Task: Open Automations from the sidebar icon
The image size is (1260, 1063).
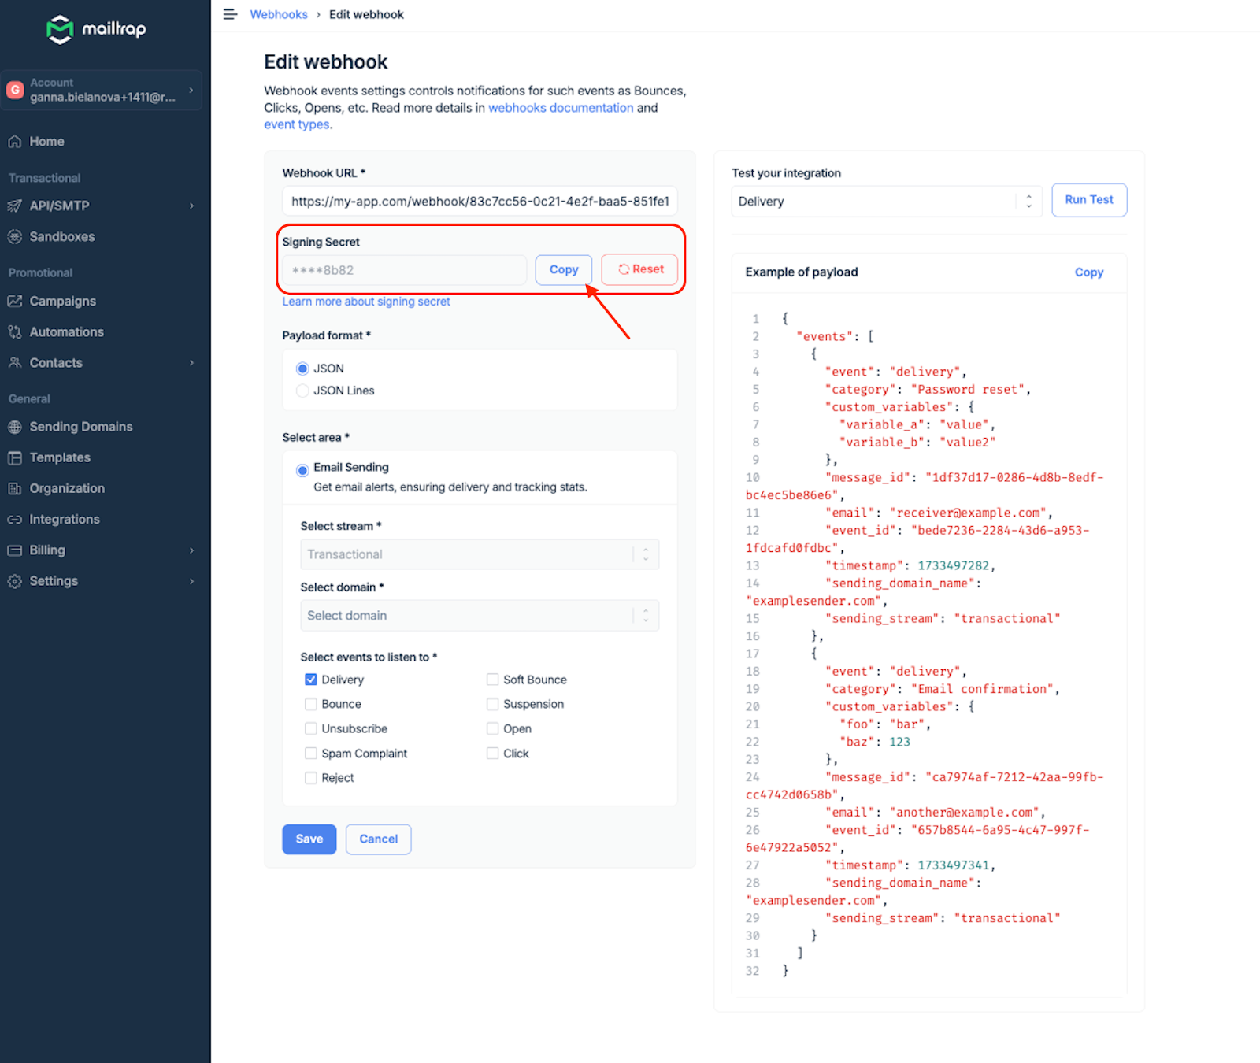Action: pos(14,332)
